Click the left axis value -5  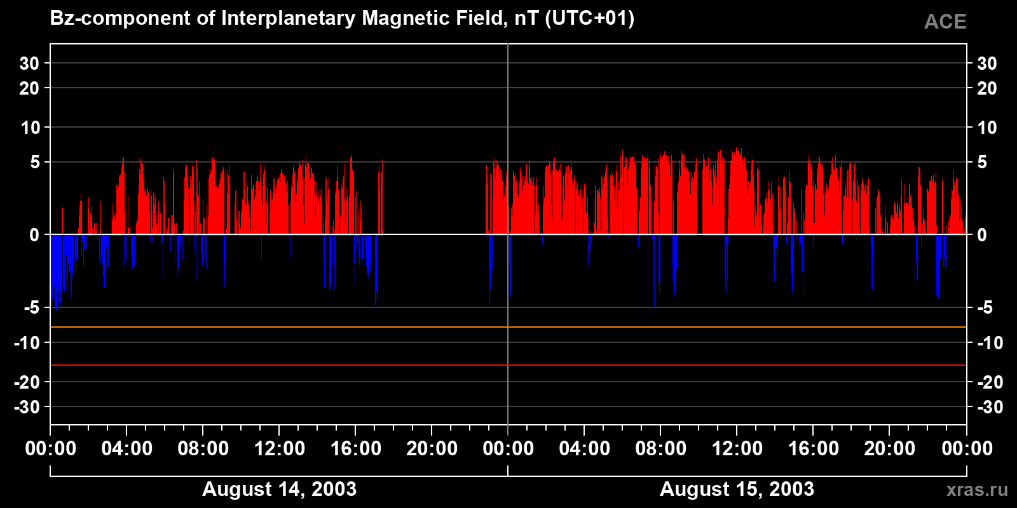click(32, 308)
